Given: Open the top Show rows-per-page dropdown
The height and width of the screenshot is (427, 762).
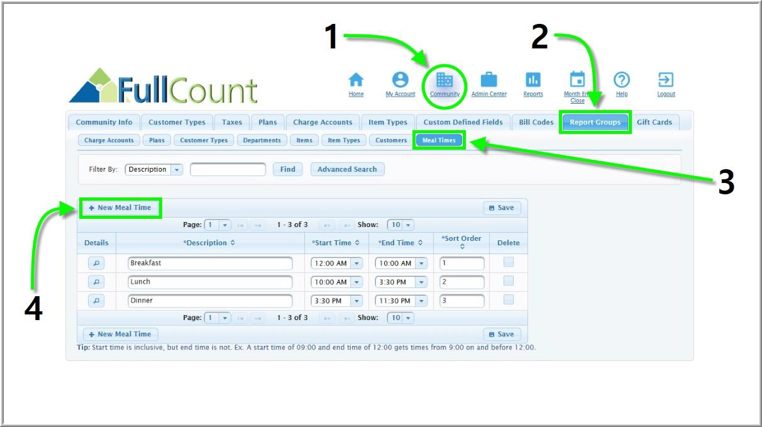Looking at the screenshot, I should tap(408, 225).
